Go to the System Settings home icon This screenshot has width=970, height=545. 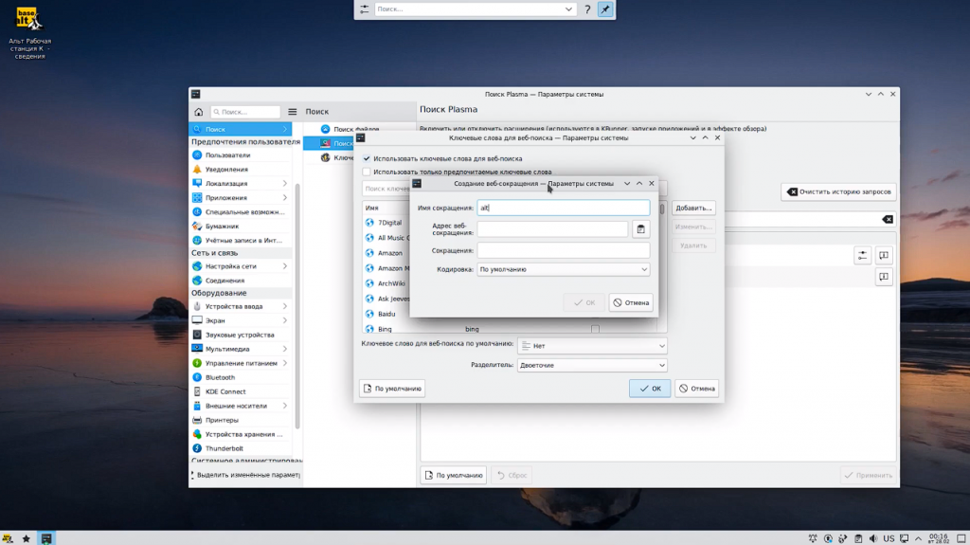(x=199, y=112)
